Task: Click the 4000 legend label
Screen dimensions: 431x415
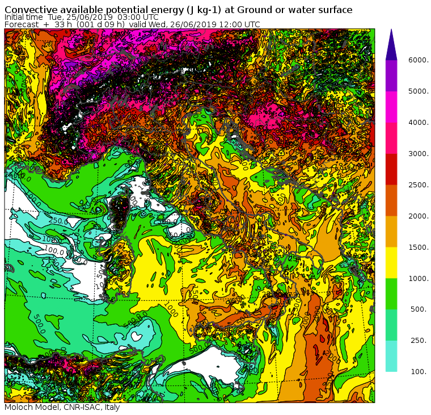Action: (x=418, y=123)
